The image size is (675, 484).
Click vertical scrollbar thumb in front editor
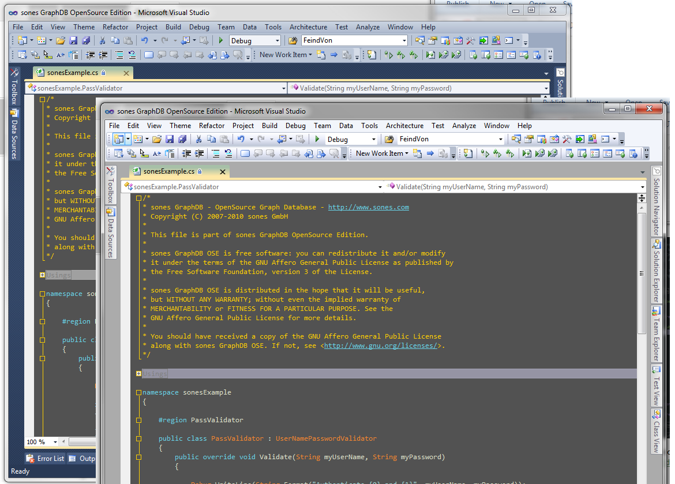pos(642,273)
